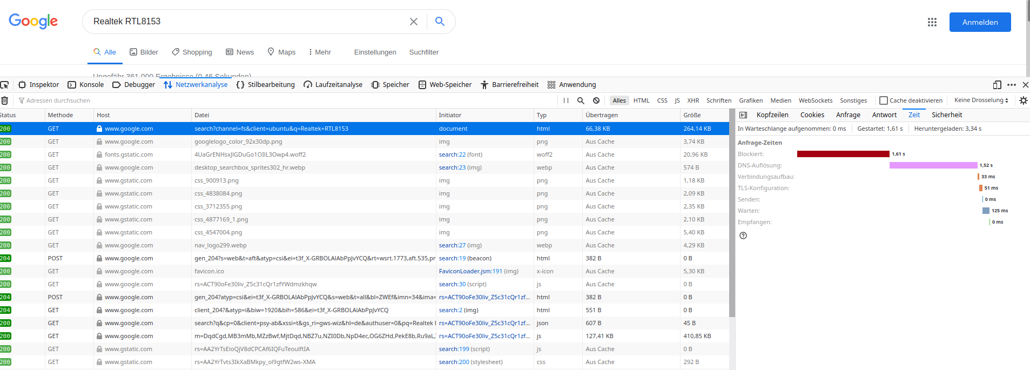
Task: Show the Sicherheit details tab
Action: click(947, 115)
